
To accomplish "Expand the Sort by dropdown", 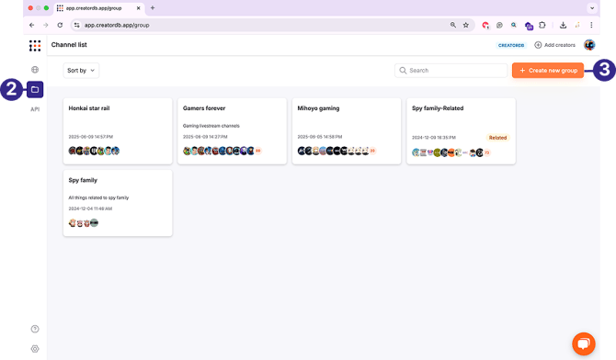I will click(81, 71).
